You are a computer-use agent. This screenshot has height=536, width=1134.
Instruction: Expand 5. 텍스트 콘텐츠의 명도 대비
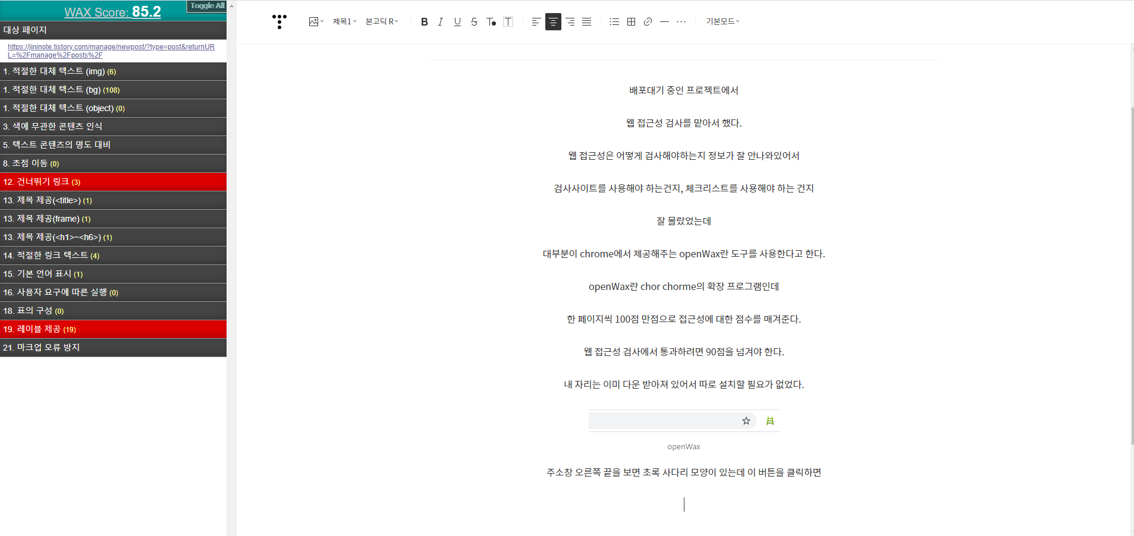(x=113, y=145)
